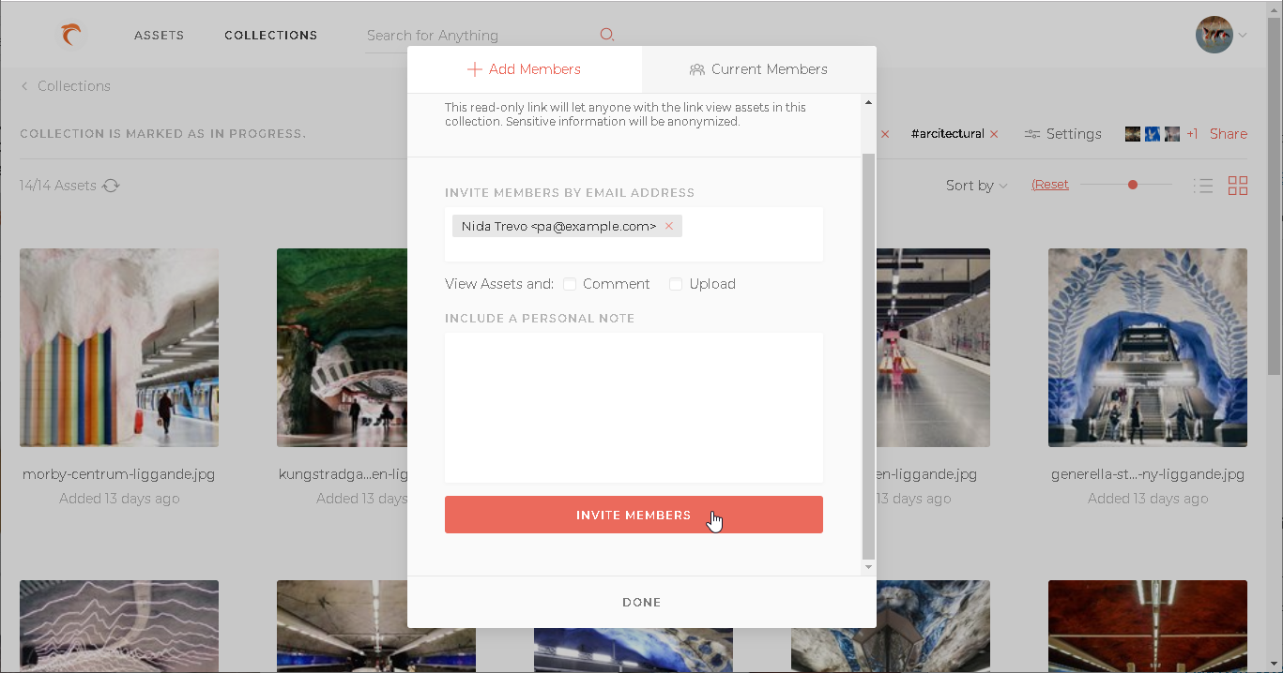Click the generella-st...-ny-liggande.jpg file name
The height and width of the screenshot is (673, 1283).
(x=1148, y=474)
